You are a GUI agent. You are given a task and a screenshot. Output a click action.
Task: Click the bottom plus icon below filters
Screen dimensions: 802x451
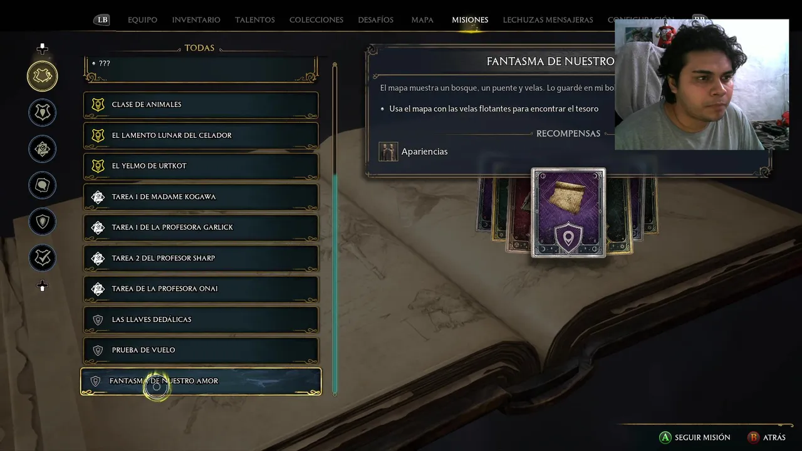pos(42,286)
